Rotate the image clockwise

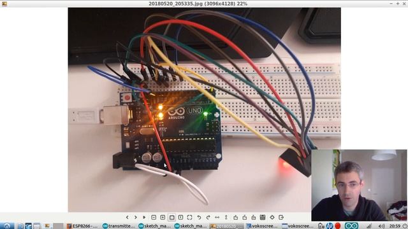point(208,218)
